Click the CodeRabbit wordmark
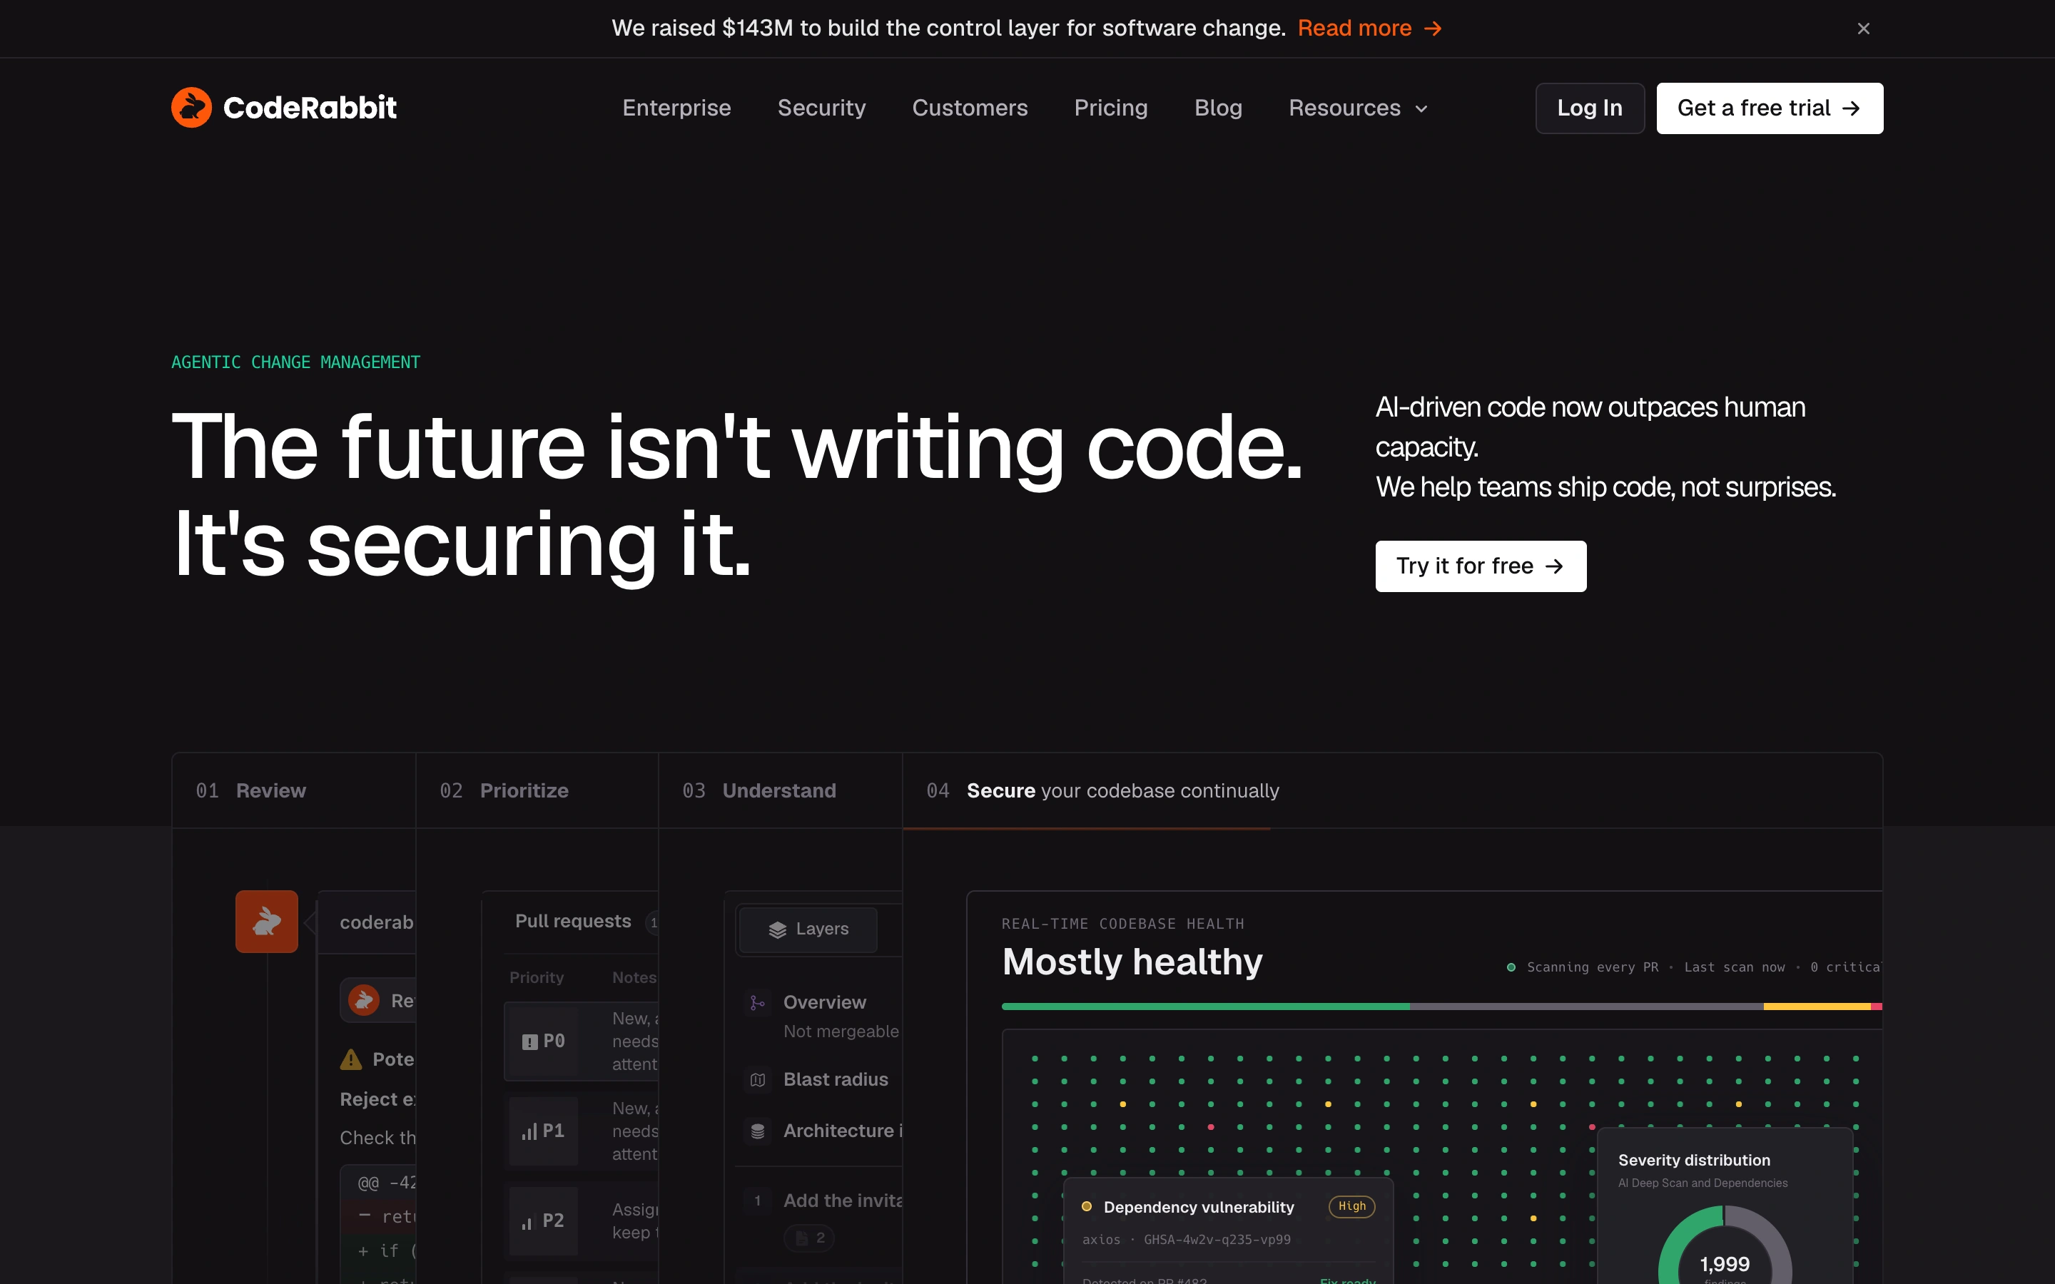This screenshot has width=2055, height=1284. [309, 108]
